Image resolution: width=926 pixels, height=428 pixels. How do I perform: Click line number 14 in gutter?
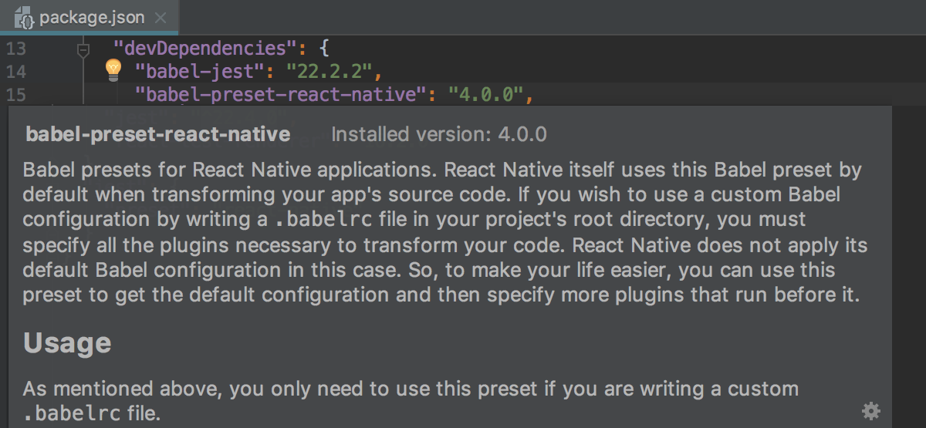[x=15, y=72]
